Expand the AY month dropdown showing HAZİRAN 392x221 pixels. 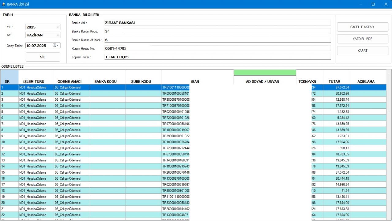(x=58, y=35)
